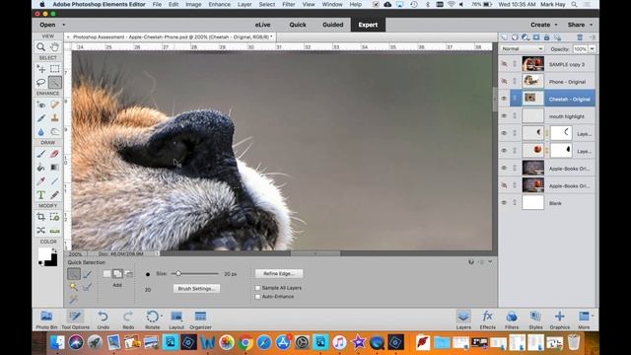
Task: Open the Effects panel
Action: [487, 319]
